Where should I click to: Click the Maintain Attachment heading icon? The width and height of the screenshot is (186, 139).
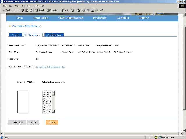coord(10,26)
